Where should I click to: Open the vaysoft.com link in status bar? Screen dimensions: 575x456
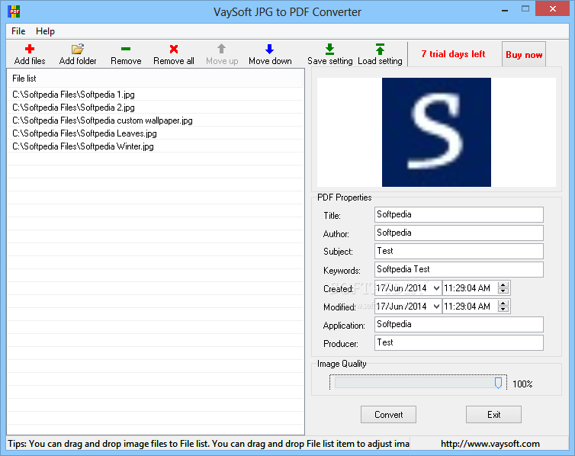490,444
